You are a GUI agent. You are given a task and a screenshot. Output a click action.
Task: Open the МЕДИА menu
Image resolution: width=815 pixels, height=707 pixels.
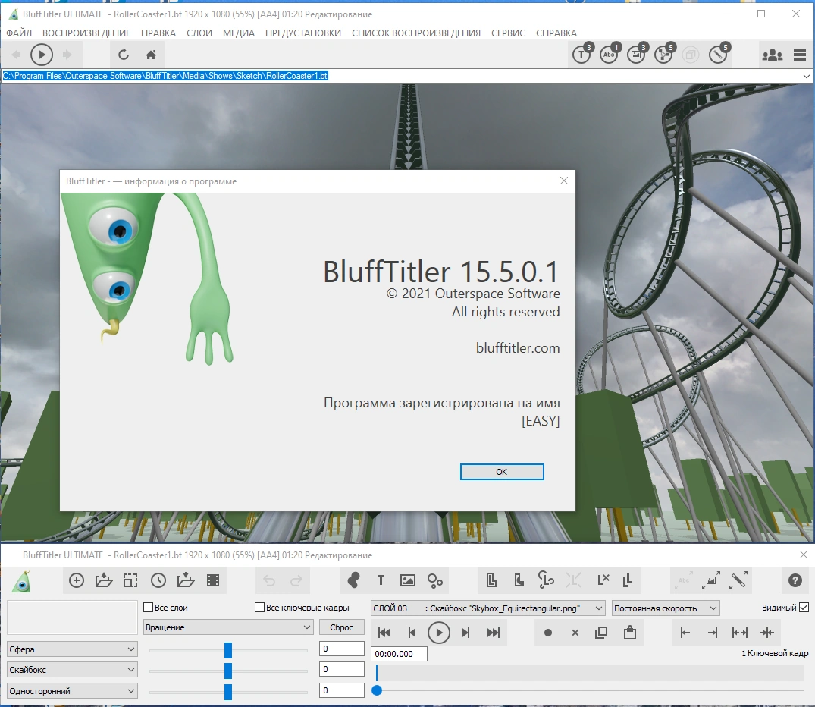pyautogui.click(x=239, y=33)
